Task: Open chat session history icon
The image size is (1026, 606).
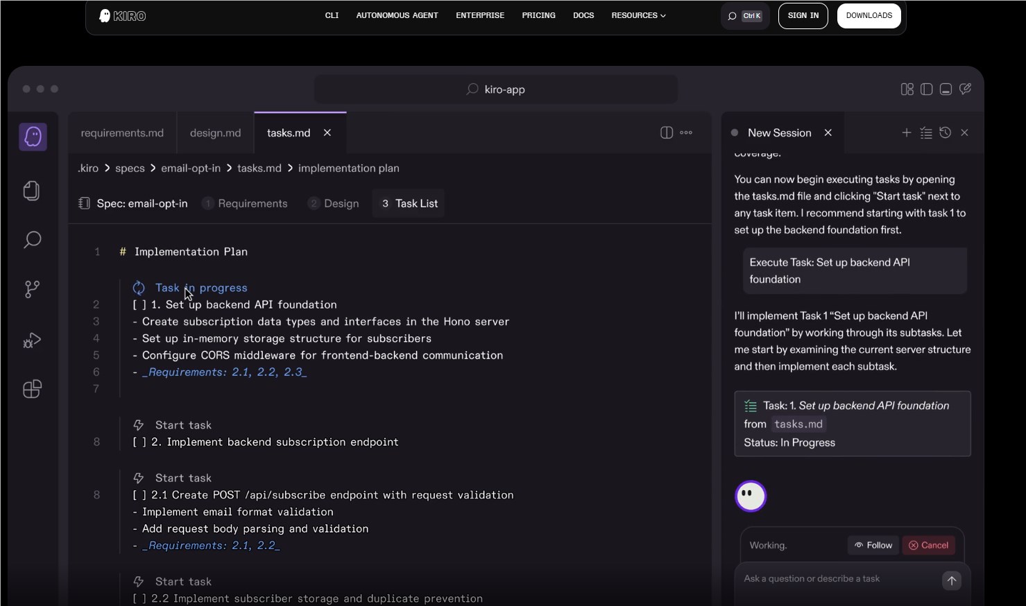Action: pyautogui.click(x=945, y=132)
